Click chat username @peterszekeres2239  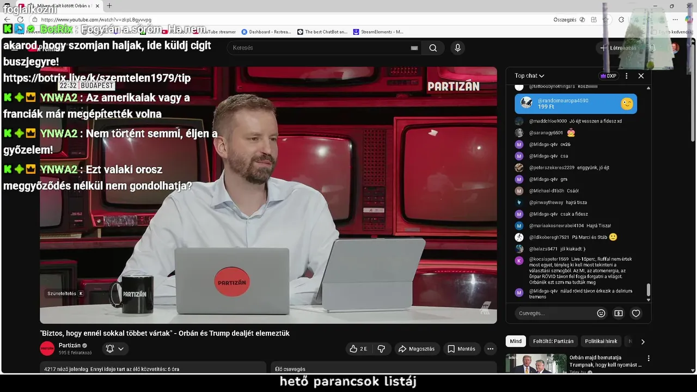click(552, 168)
